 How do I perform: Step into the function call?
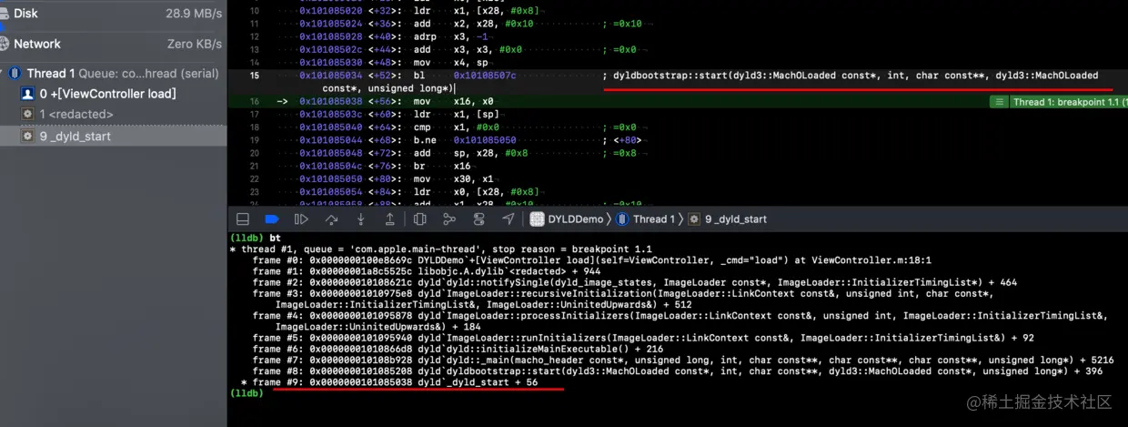[361, 219]
